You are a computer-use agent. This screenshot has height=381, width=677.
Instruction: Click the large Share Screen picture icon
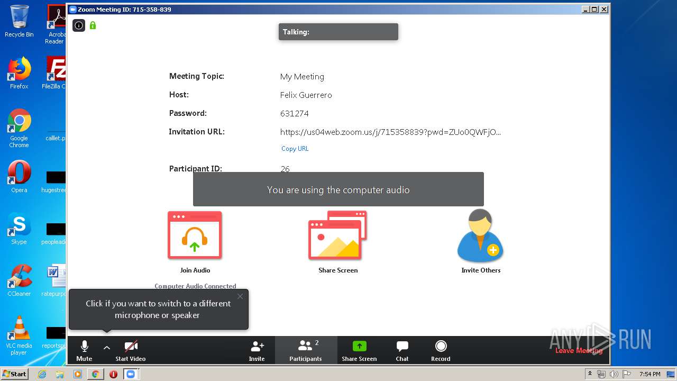point(337,235)
